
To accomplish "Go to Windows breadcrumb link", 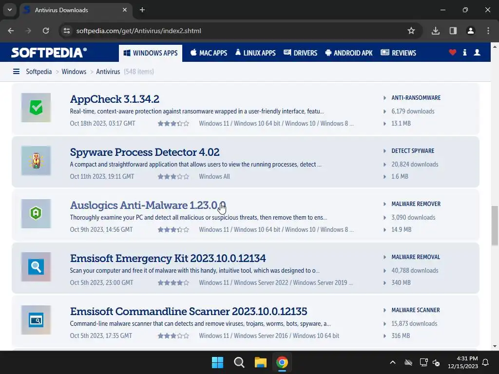I will coord(74,72).
